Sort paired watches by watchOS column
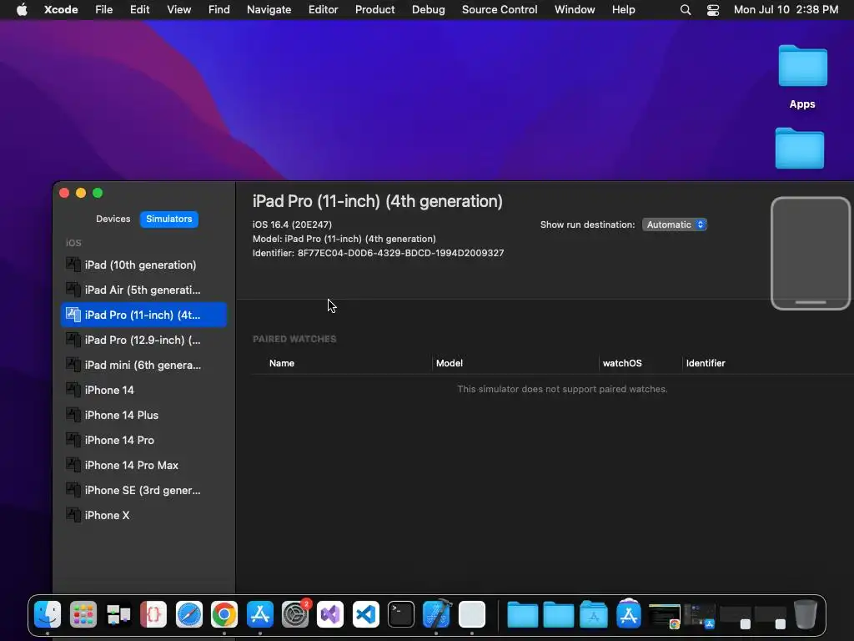This screenshot has height=641, width=854. (622, 363)
